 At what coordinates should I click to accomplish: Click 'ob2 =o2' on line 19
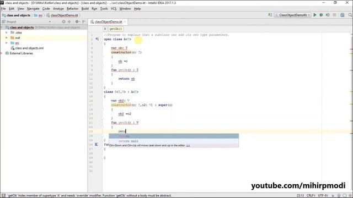(x=125, y=114)
